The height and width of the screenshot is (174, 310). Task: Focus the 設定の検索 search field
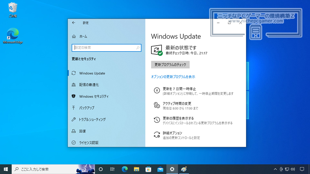coord(106,48)
